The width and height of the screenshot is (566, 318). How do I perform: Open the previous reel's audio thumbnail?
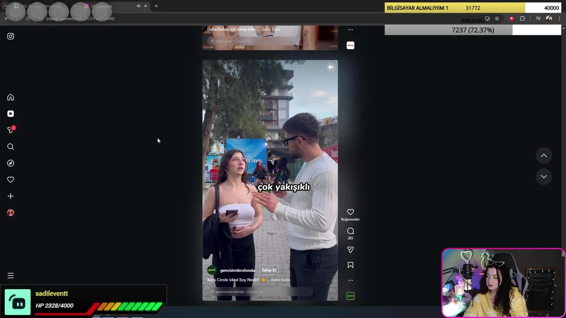coord(350,45)
